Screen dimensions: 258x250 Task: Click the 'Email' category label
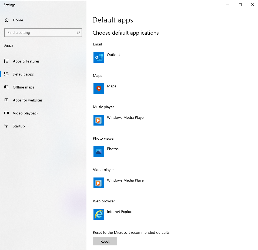[x=98, y=44]
